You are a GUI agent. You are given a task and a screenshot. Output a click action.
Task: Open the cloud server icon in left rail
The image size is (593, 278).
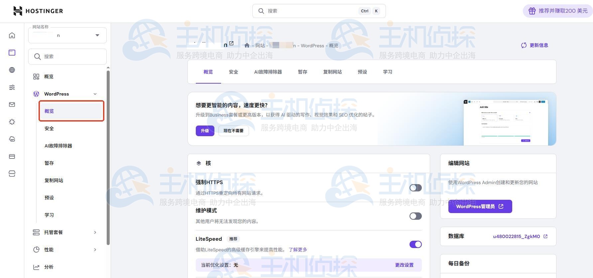(x=12, y=139)
